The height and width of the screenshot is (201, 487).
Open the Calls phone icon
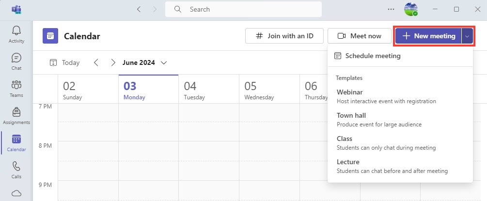[x=16, y=166]
